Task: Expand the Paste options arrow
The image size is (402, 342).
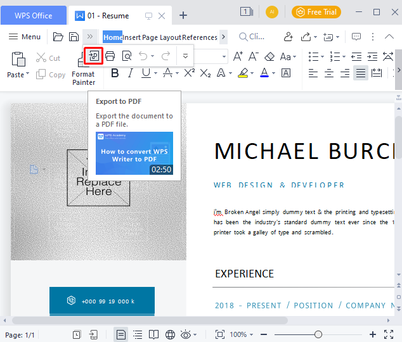Action: [27, 74]
